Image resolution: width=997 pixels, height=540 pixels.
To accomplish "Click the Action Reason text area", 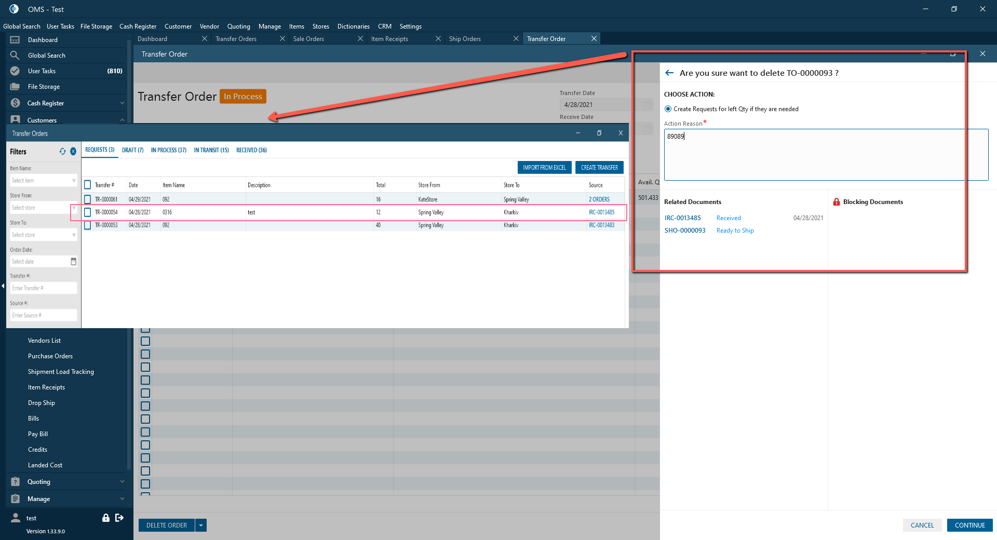I will pos(826,155).
